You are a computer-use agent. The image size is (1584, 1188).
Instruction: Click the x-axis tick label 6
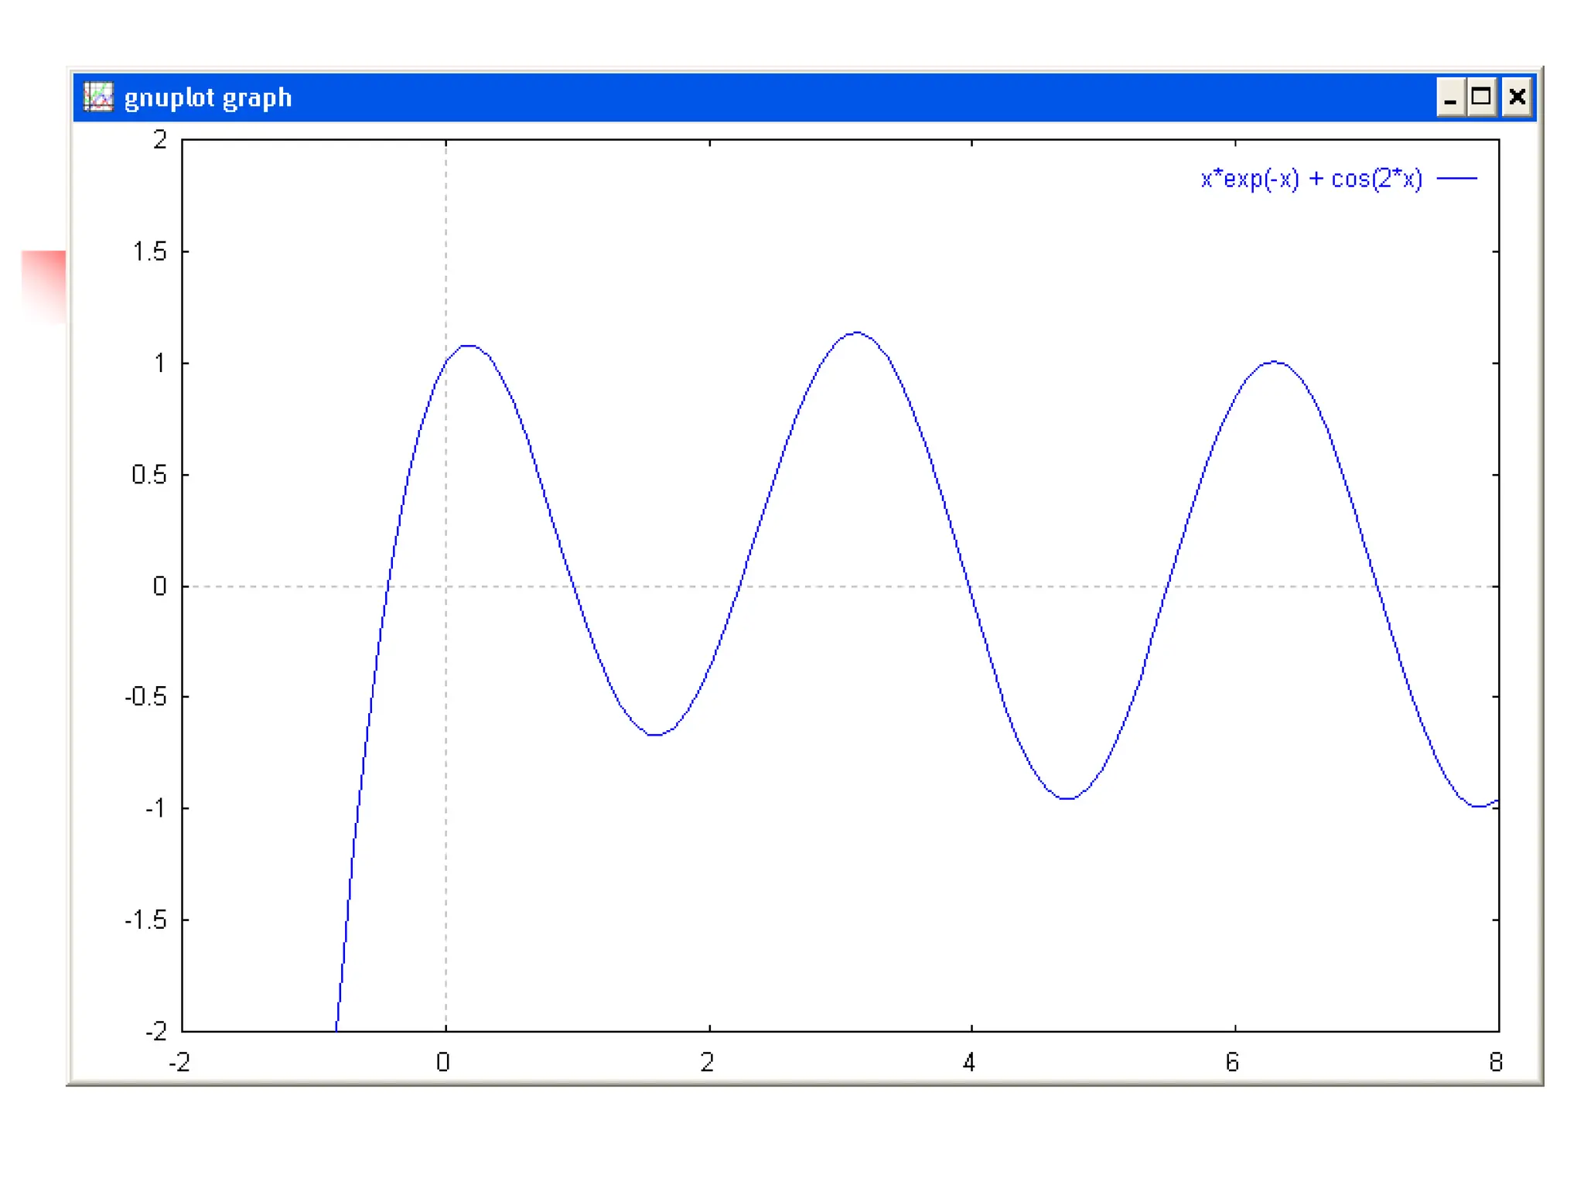click(x=1232, y=1063)
